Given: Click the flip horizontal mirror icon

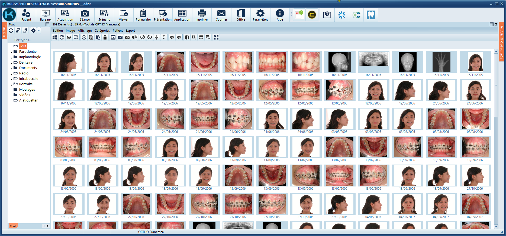Looking at the screenshot, I should click(157, 37).
